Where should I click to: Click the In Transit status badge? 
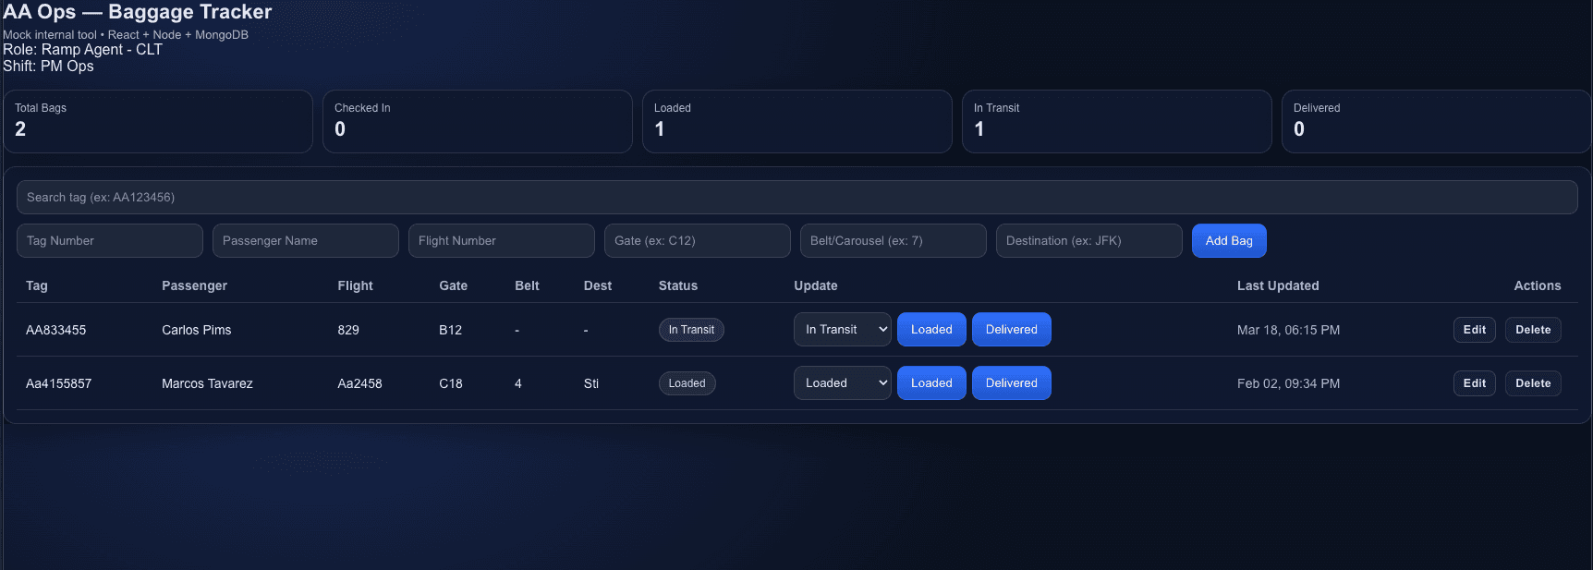click(x=691, y=330)
